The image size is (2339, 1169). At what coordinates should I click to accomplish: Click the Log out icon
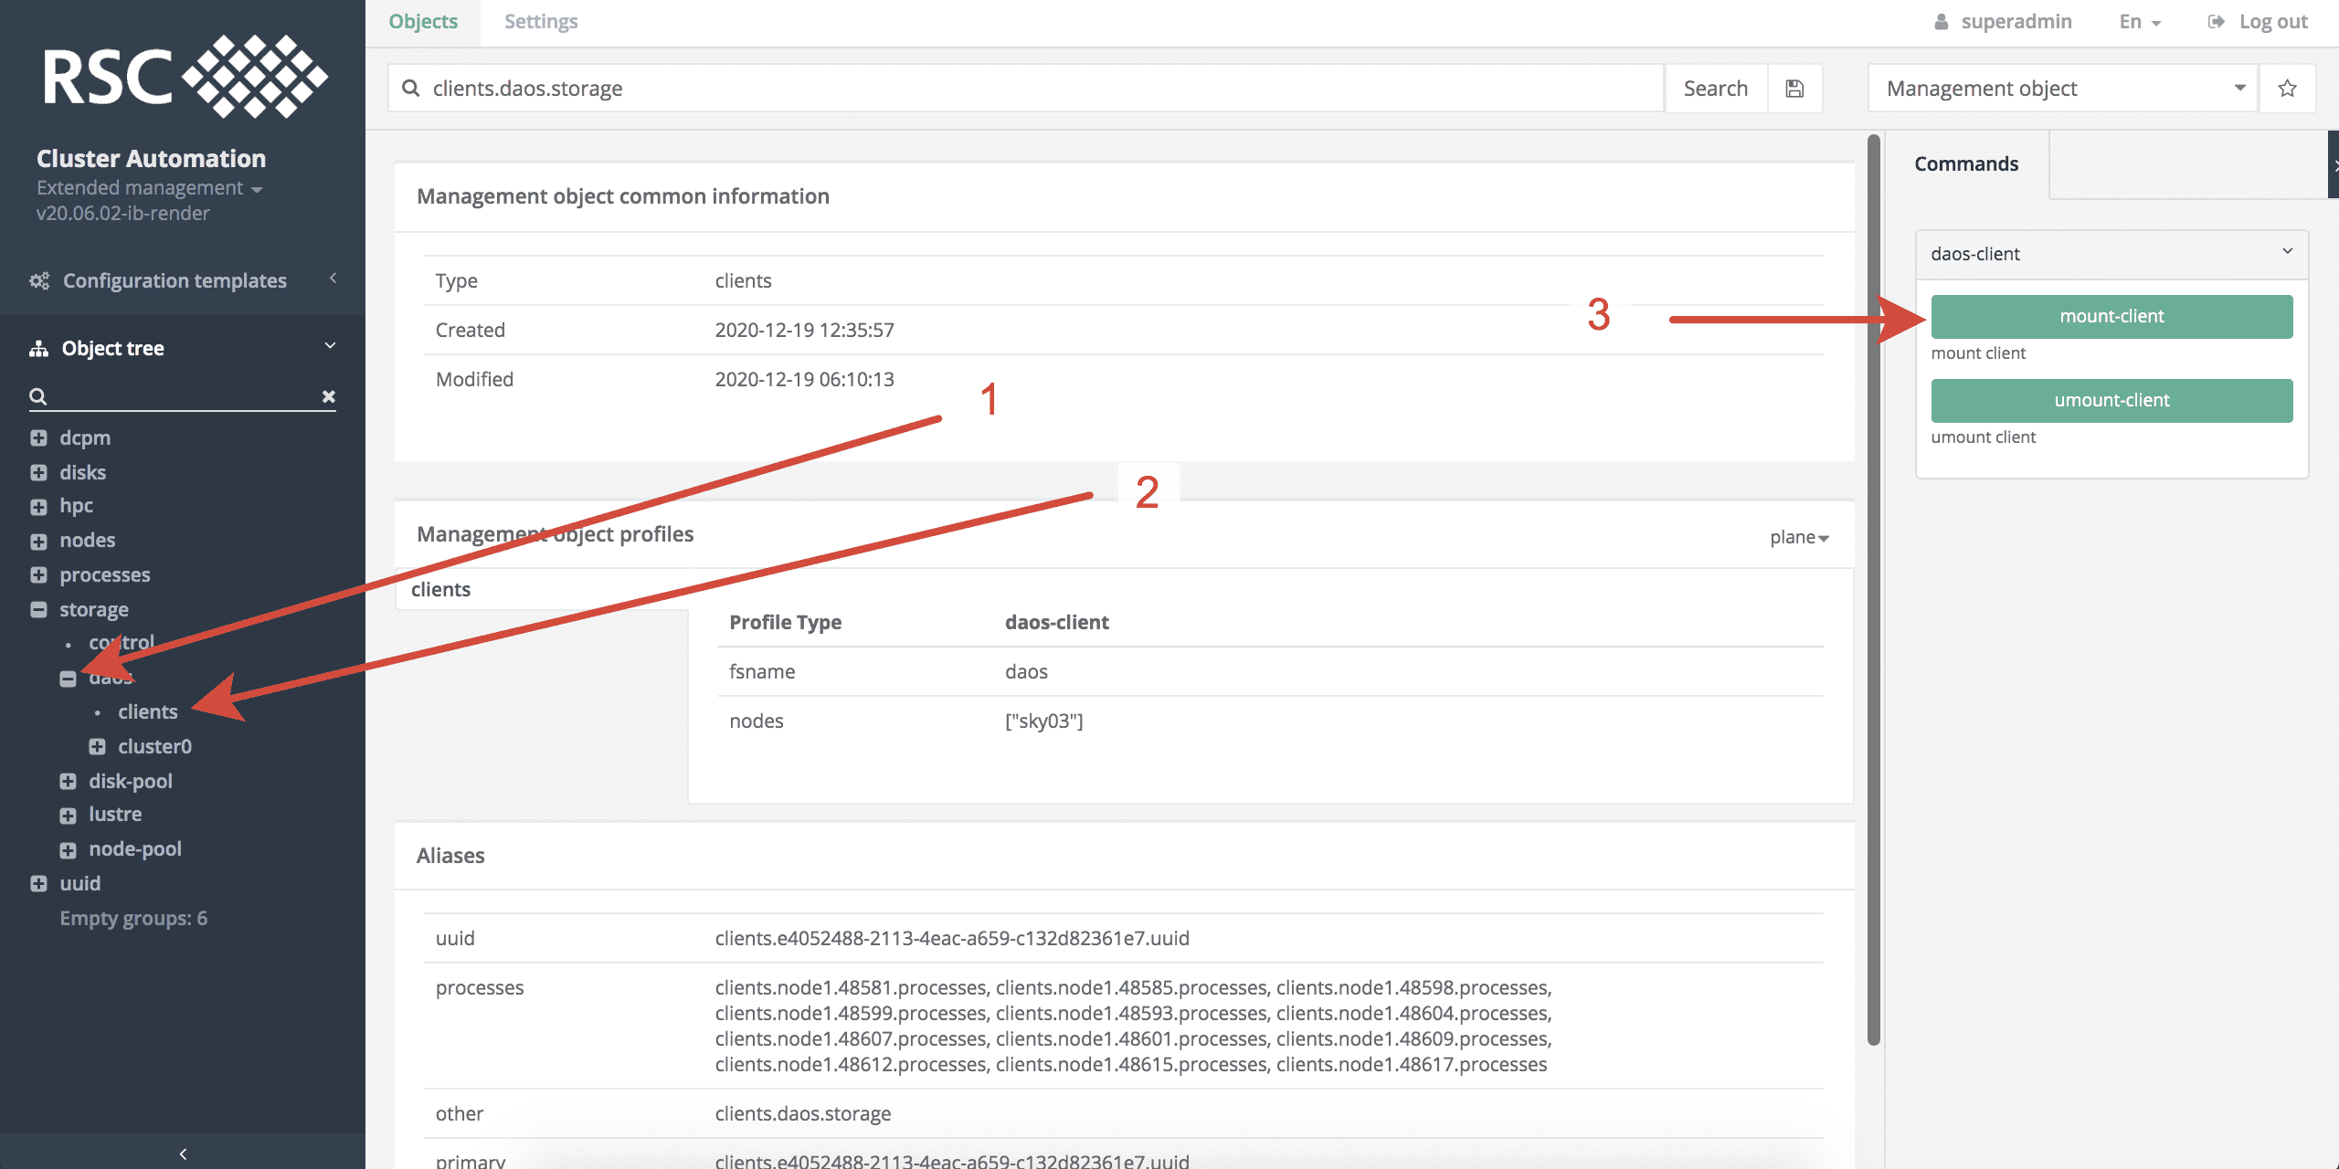coord(2216,22)
